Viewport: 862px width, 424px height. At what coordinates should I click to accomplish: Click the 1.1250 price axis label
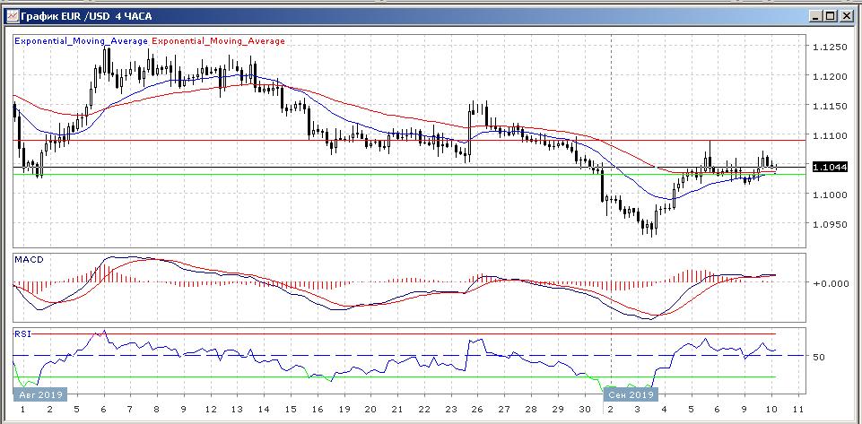click(830, 48)
